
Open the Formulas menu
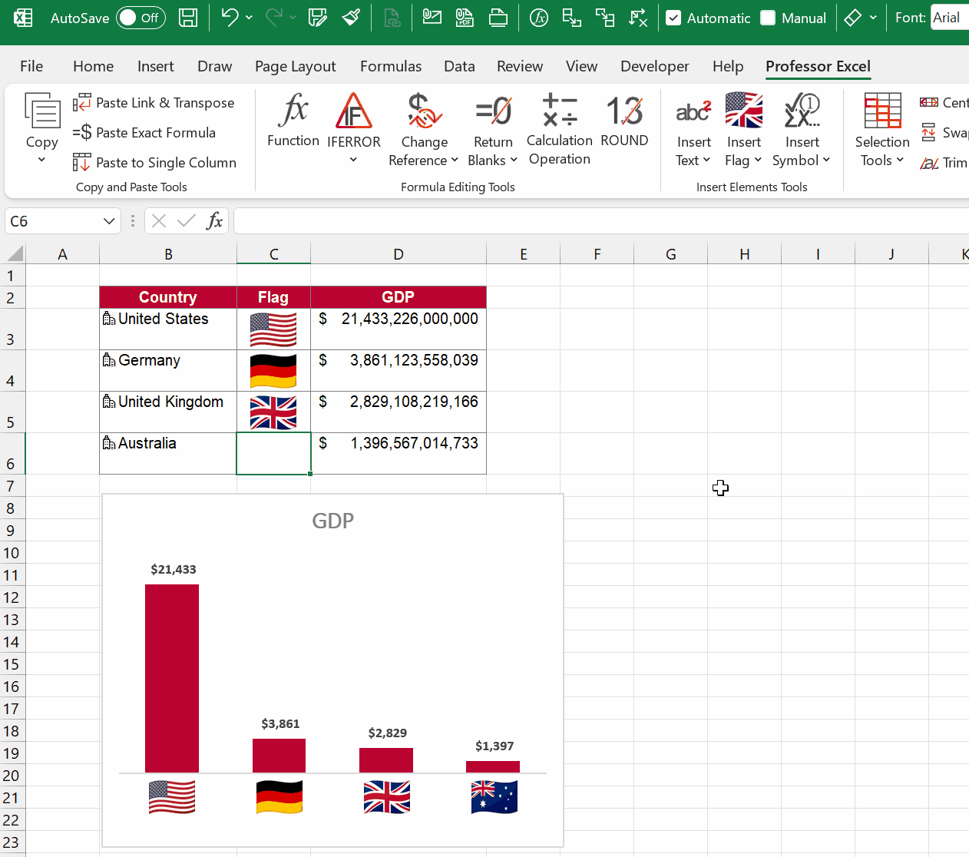391,67
